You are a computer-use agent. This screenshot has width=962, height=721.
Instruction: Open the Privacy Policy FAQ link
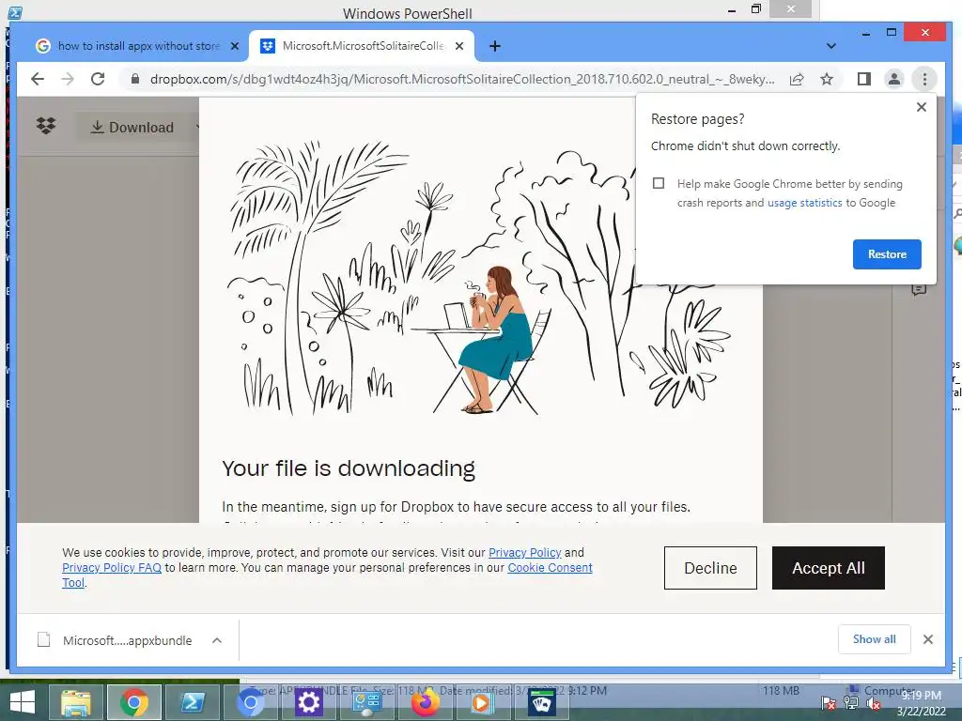tap(112, 568)
